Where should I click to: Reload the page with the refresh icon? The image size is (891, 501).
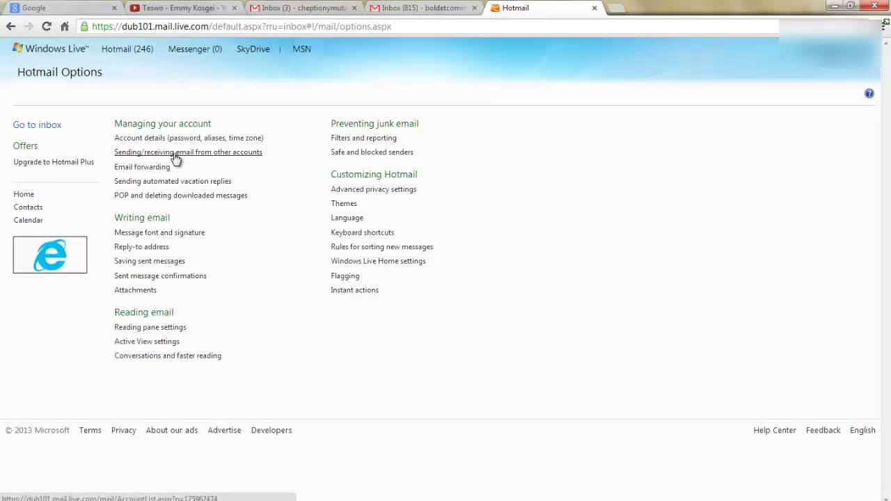(47, 26)
